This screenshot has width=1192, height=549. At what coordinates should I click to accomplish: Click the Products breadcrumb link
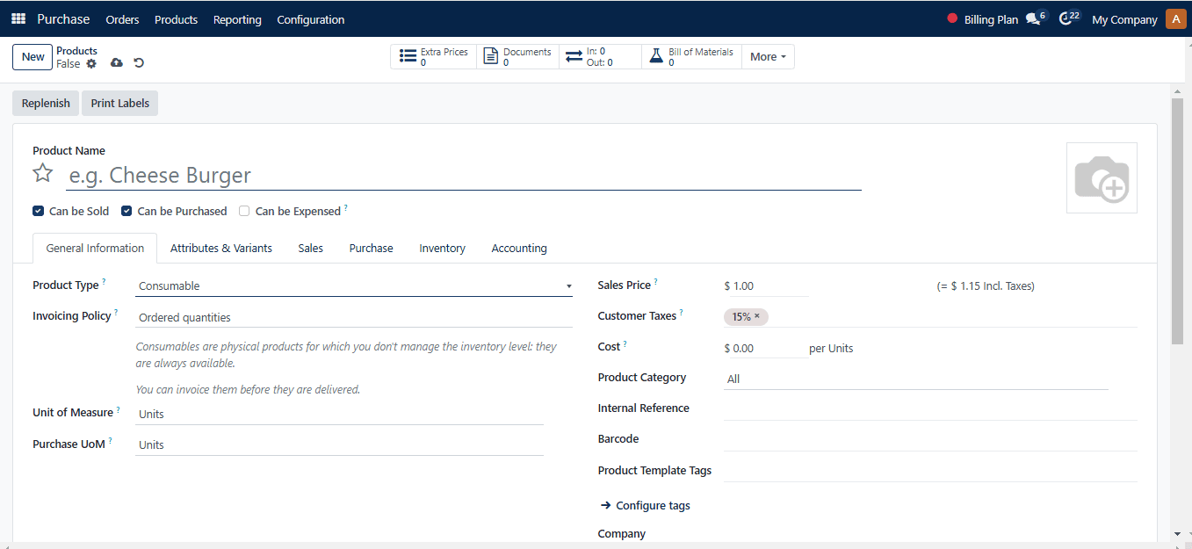(77, 51)
